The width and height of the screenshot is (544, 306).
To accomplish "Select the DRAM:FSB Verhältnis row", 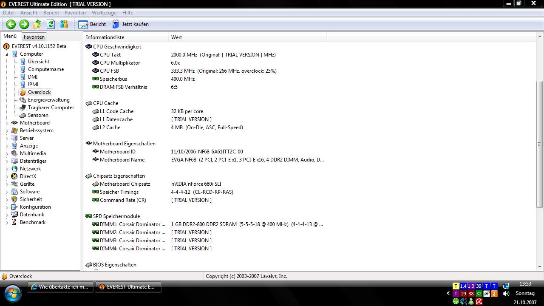I will 205,87.
